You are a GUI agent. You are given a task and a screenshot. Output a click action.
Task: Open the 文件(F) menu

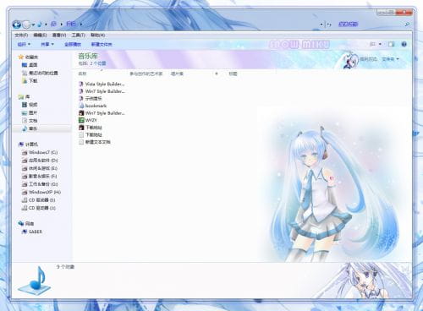click(x=21, y=35)
